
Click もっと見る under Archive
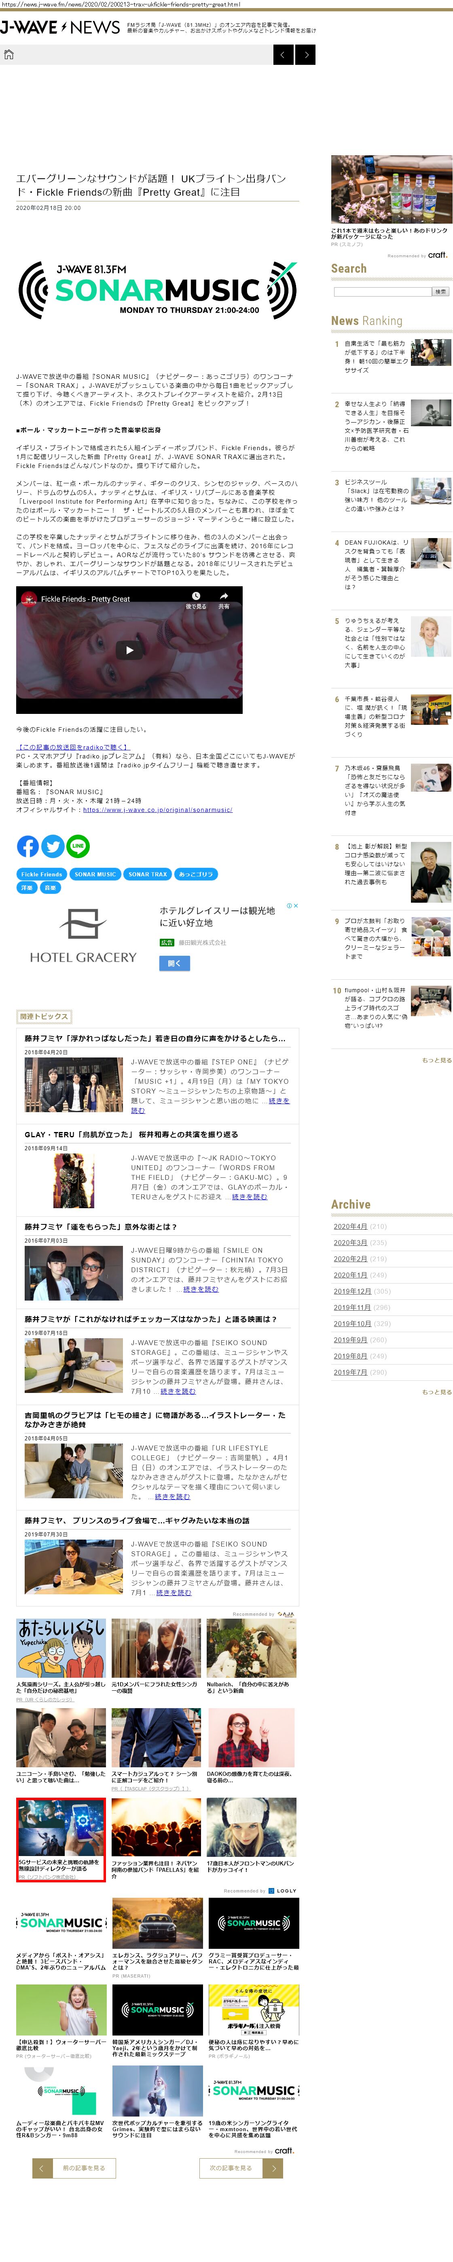[436, 1392]
